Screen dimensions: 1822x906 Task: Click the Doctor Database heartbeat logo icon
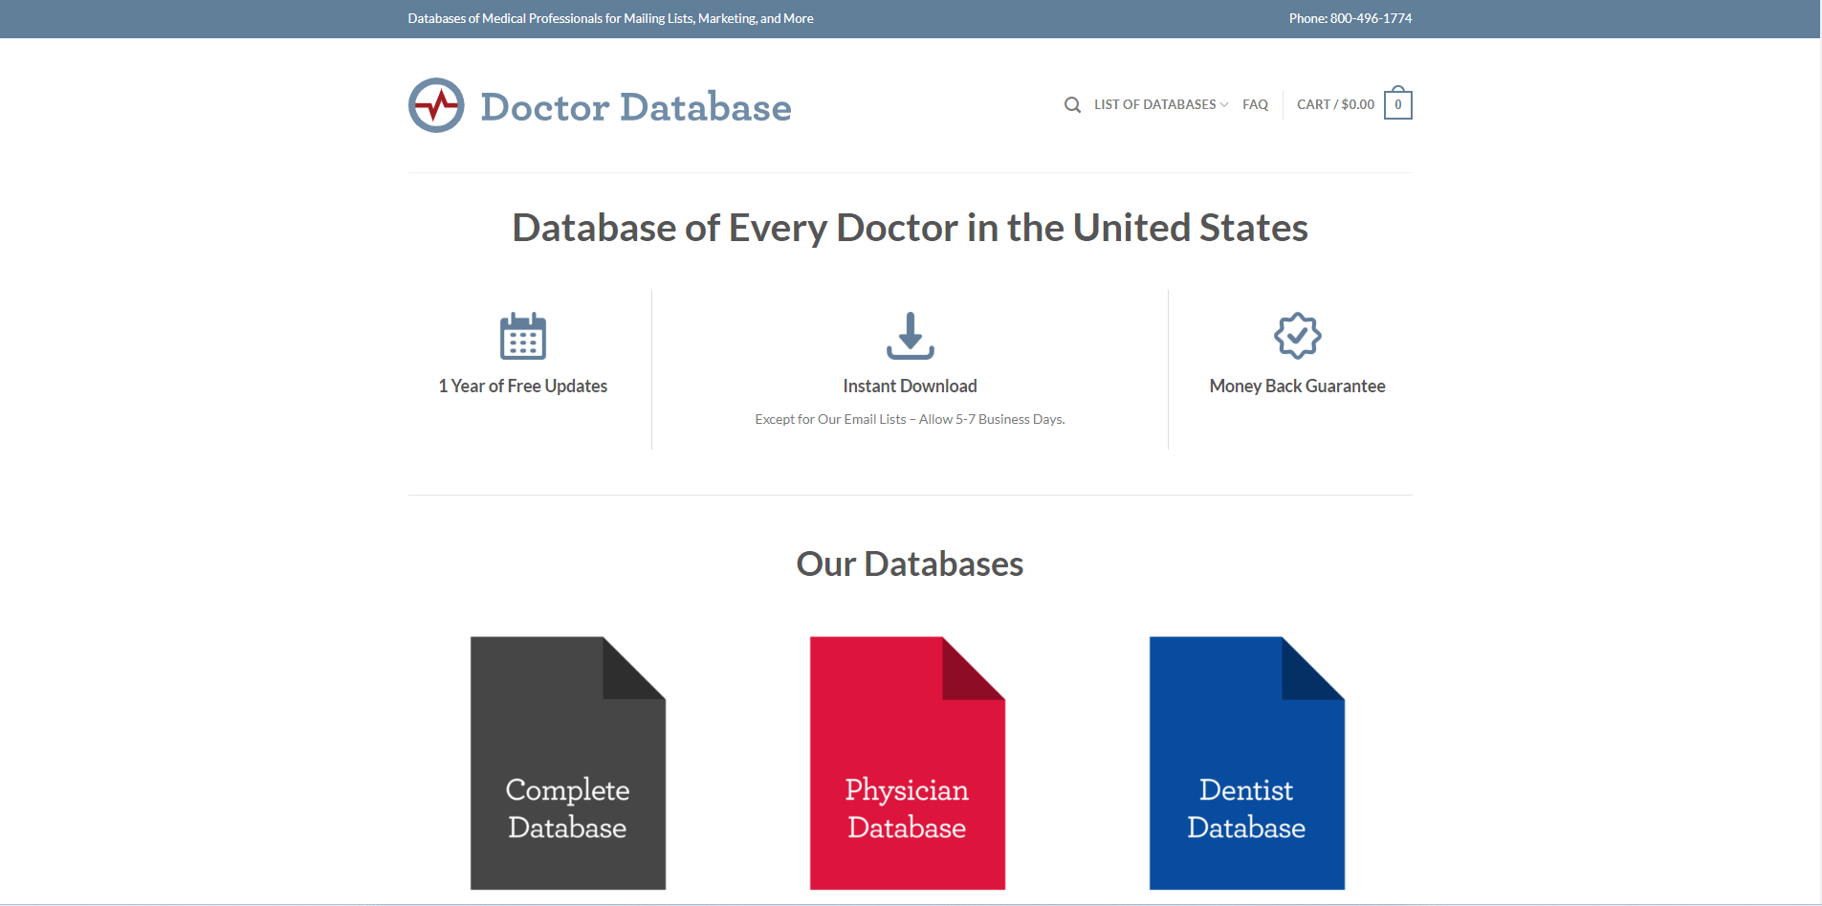point(436,104)
